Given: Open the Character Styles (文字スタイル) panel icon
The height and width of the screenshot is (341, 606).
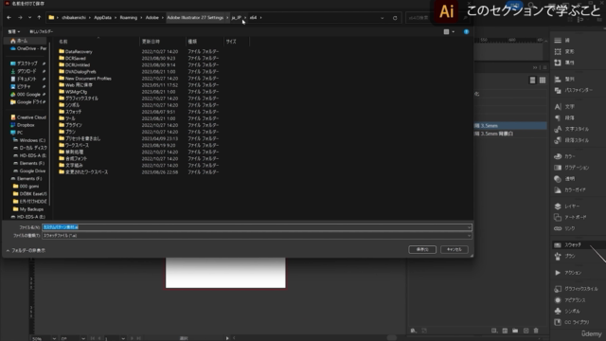Looking at the screenshot, I should point(558,129).
